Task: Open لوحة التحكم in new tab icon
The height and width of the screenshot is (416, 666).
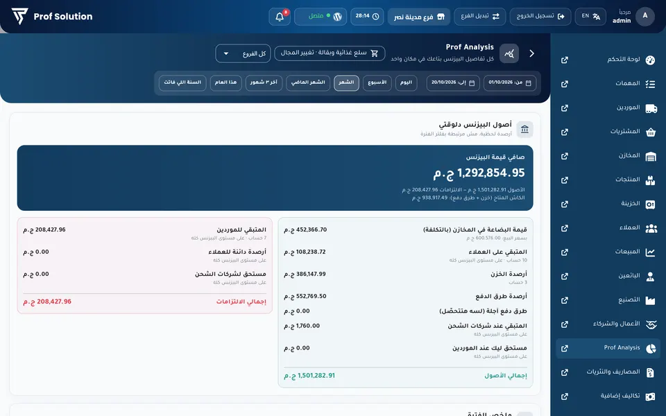Action: [x=565, y=60]
